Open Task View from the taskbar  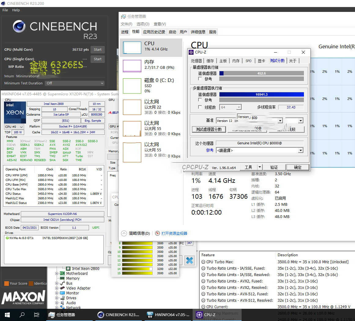coord(36,315)
